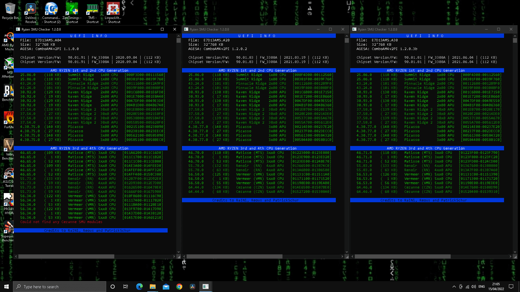Click Credits to RaINi, Reous line in A04 window
This screenshot has height=292, width=520.
click(91, 230)
